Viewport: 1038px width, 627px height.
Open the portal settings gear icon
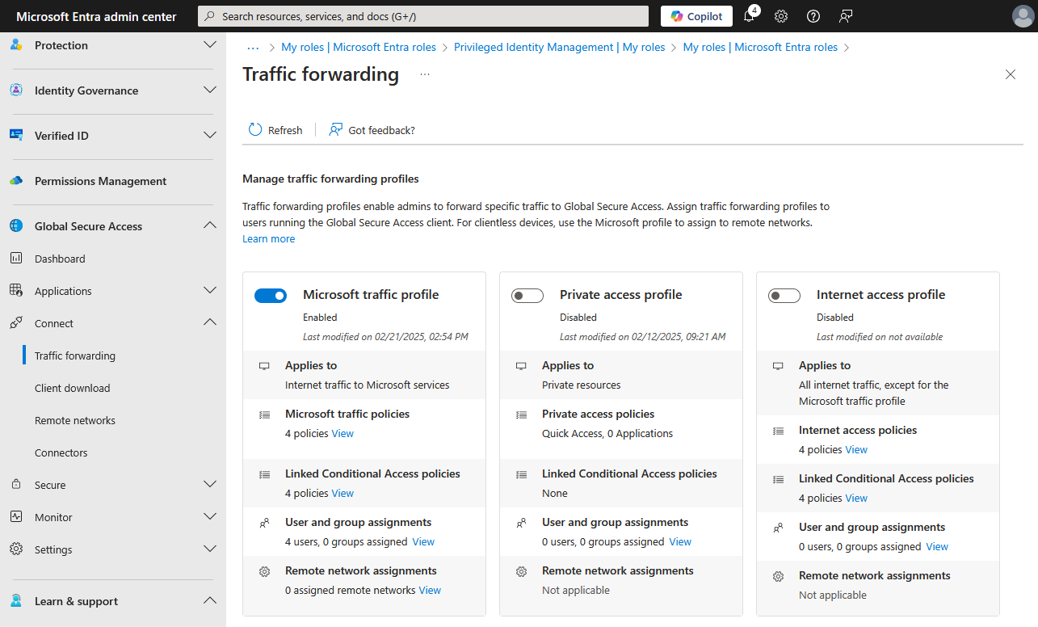click(781, 16)
